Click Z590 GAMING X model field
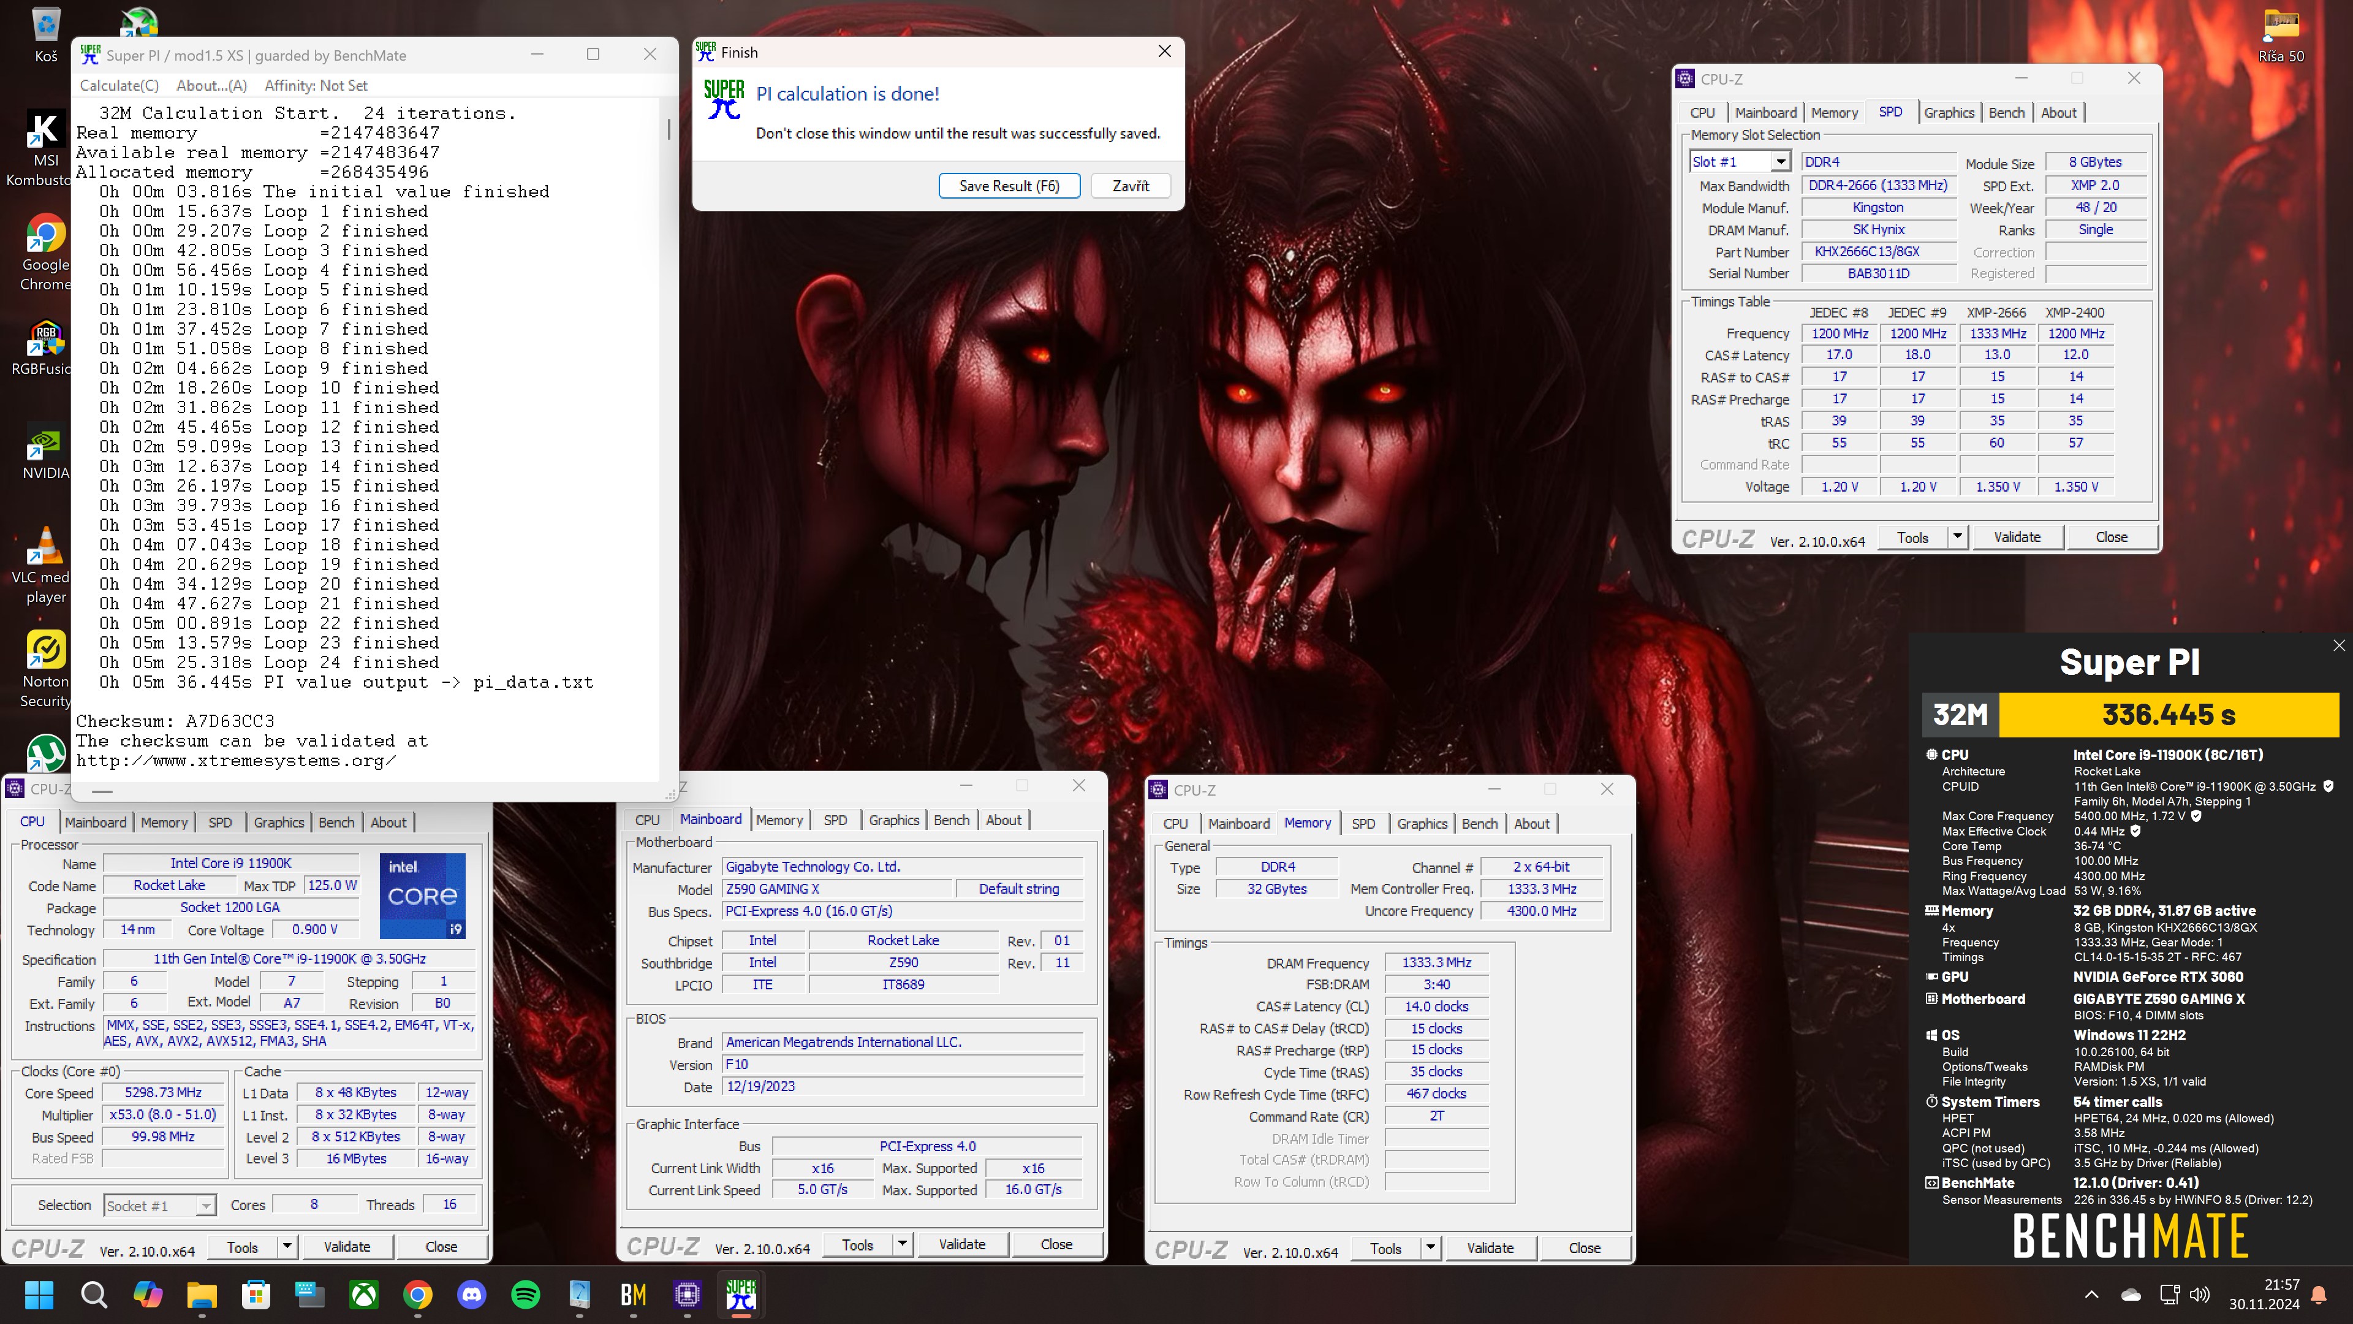This screenshot has width=2353, height=1324. click(838, 888)
